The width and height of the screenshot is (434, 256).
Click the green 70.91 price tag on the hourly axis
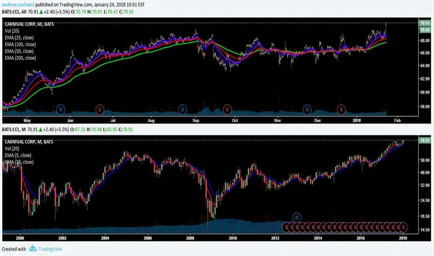click(425, 23)
